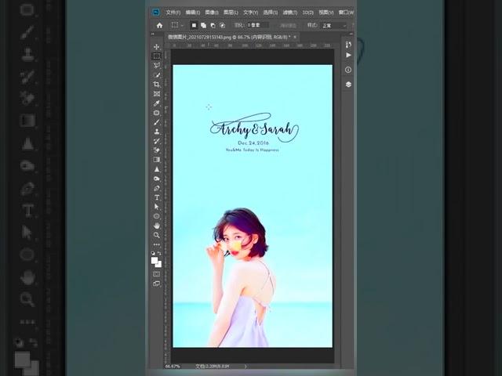Open the Layers panel icon
This screenshot has height=376, width=502.
tap(348, 85)
